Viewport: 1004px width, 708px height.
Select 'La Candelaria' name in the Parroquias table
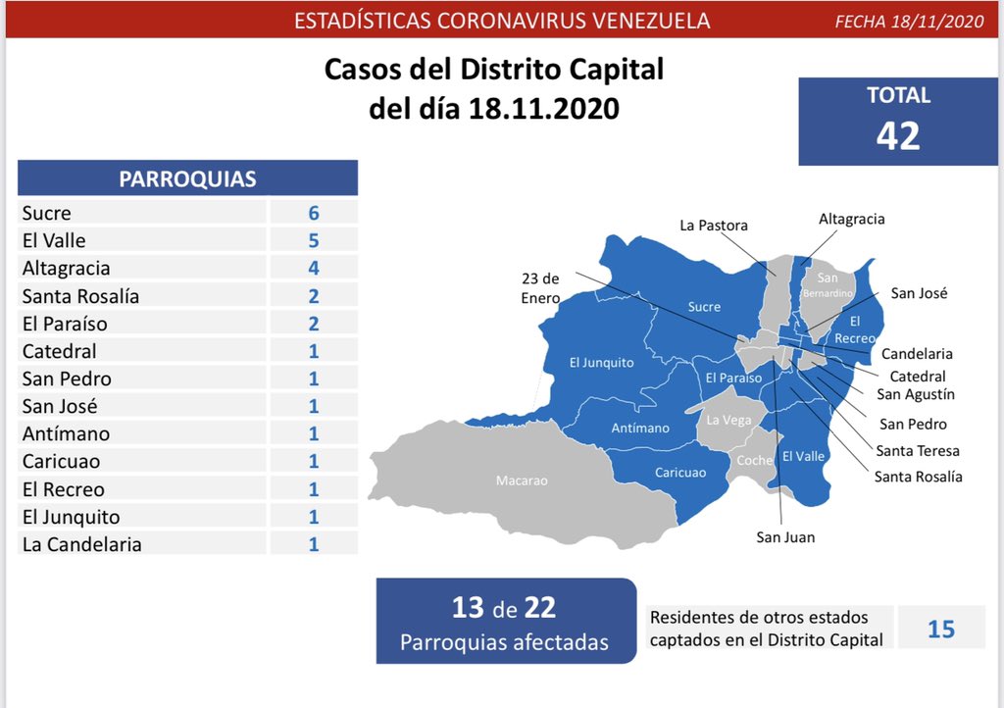[x=82, y=544]
